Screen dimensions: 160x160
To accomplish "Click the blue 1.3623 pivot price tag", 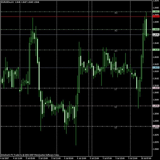I will (x=156, y=67).
